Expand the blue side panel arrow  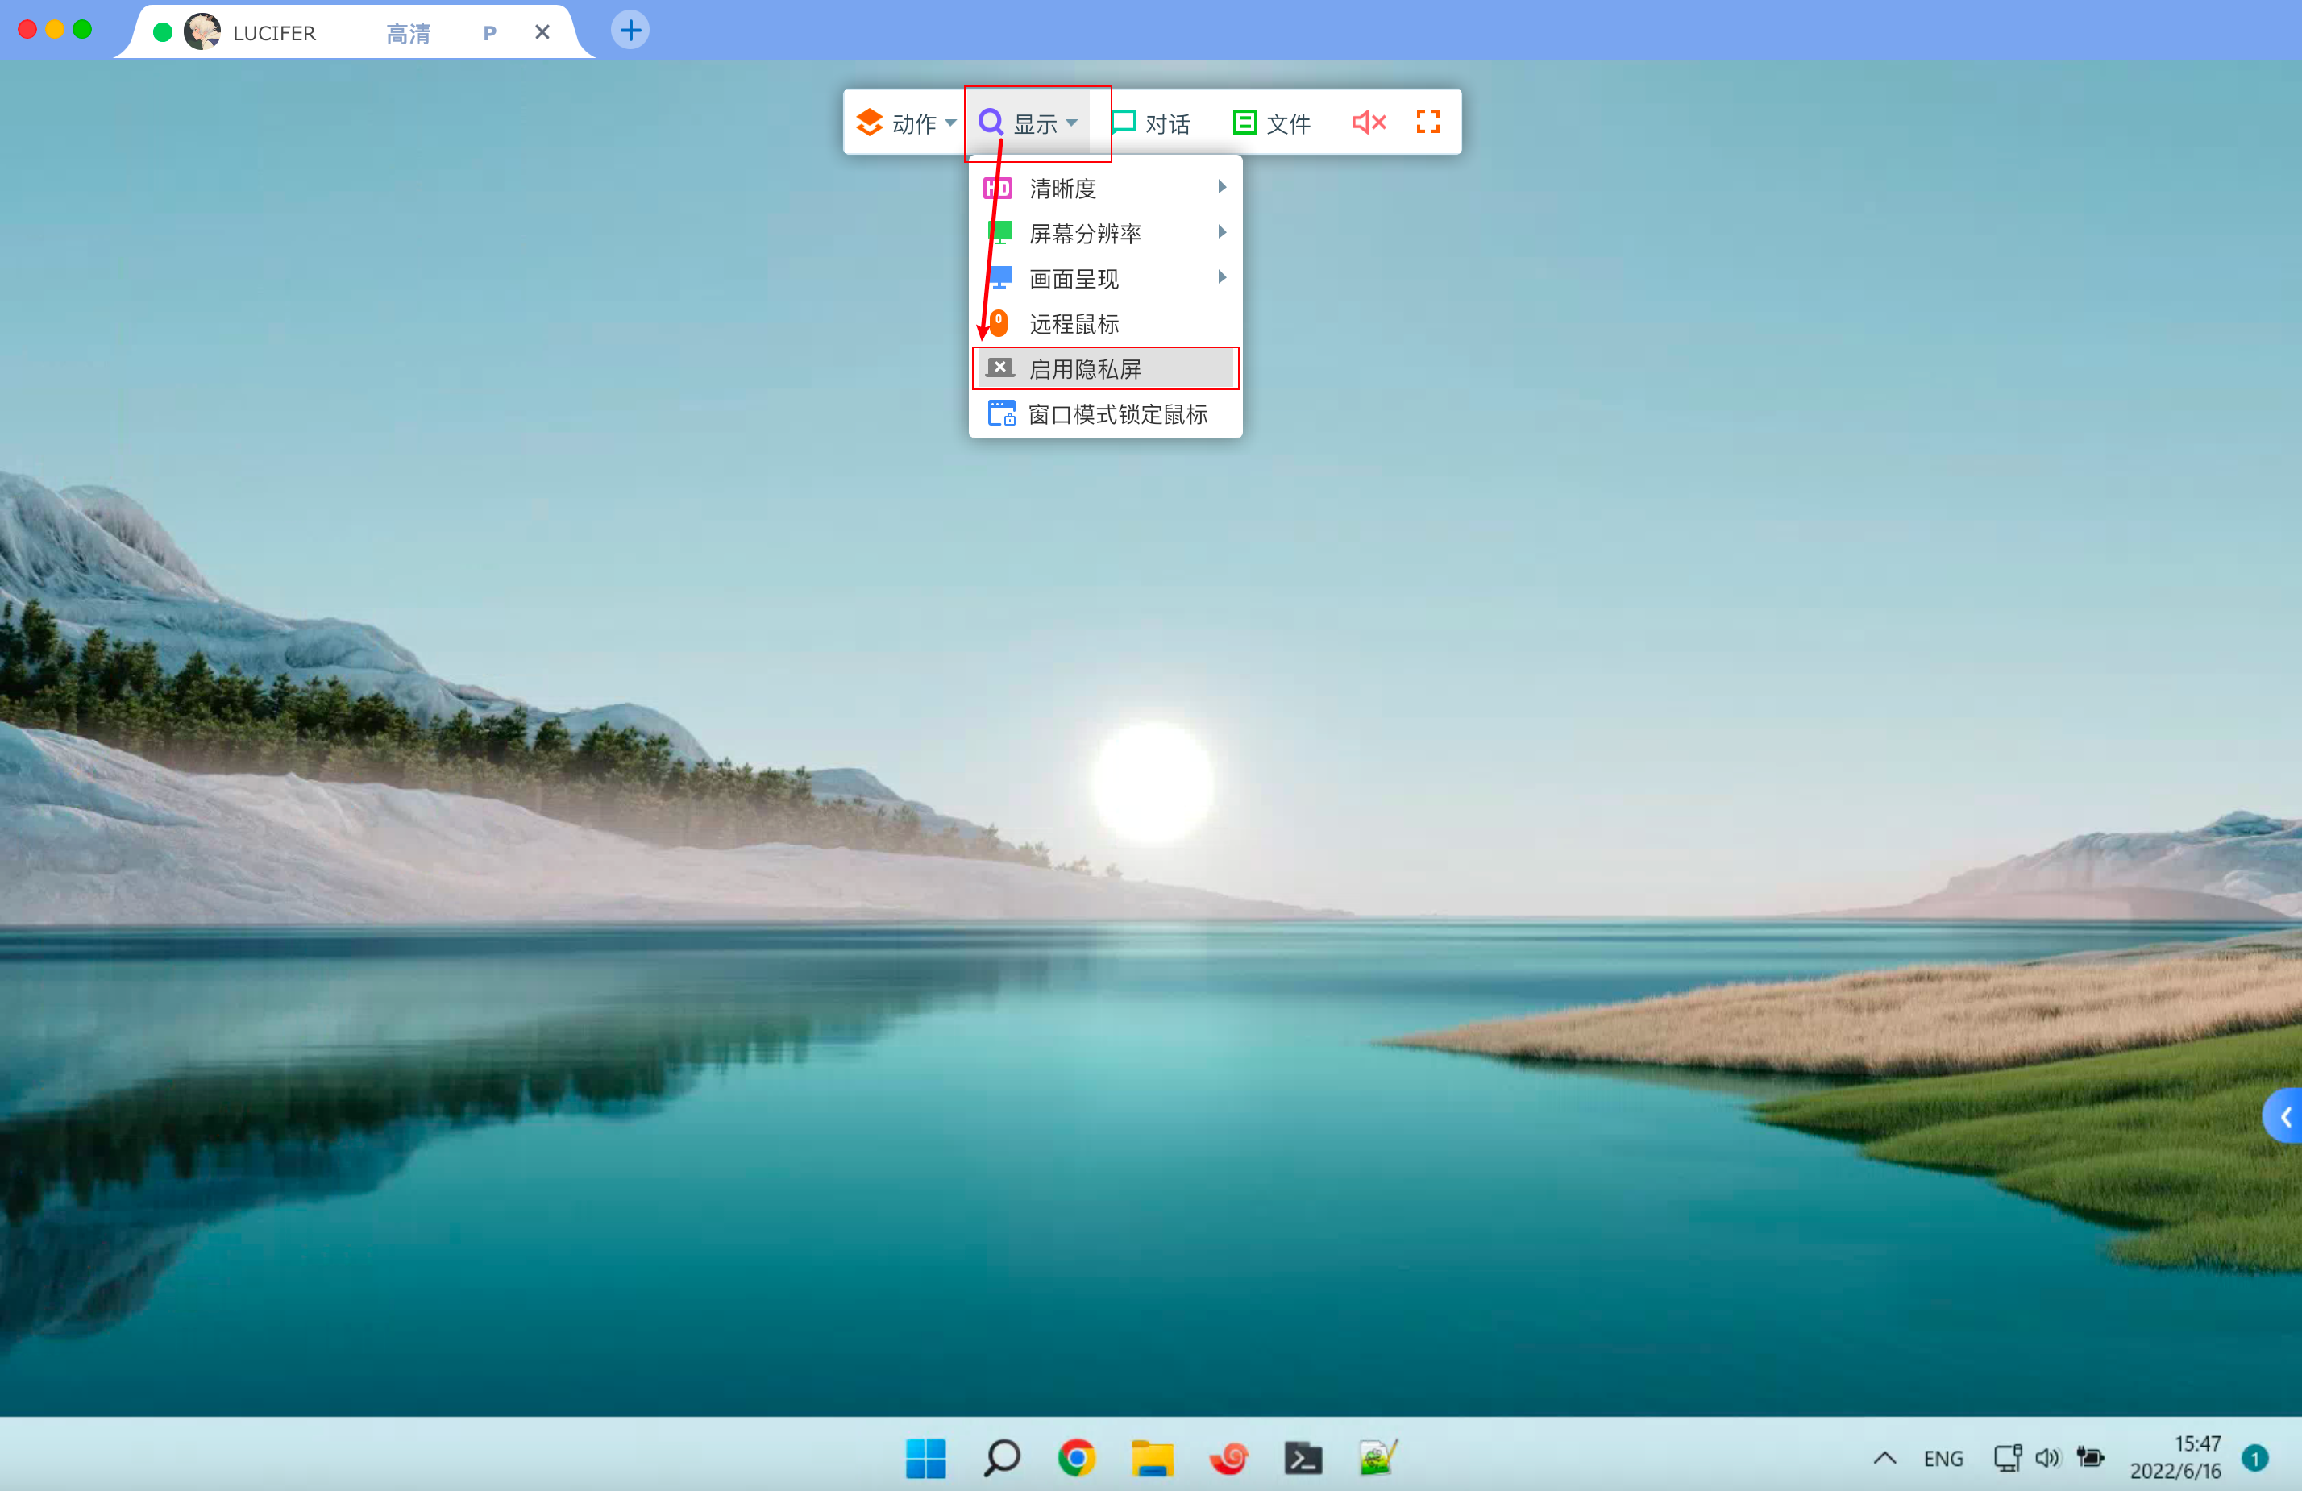click(x=2284, y=1117)
